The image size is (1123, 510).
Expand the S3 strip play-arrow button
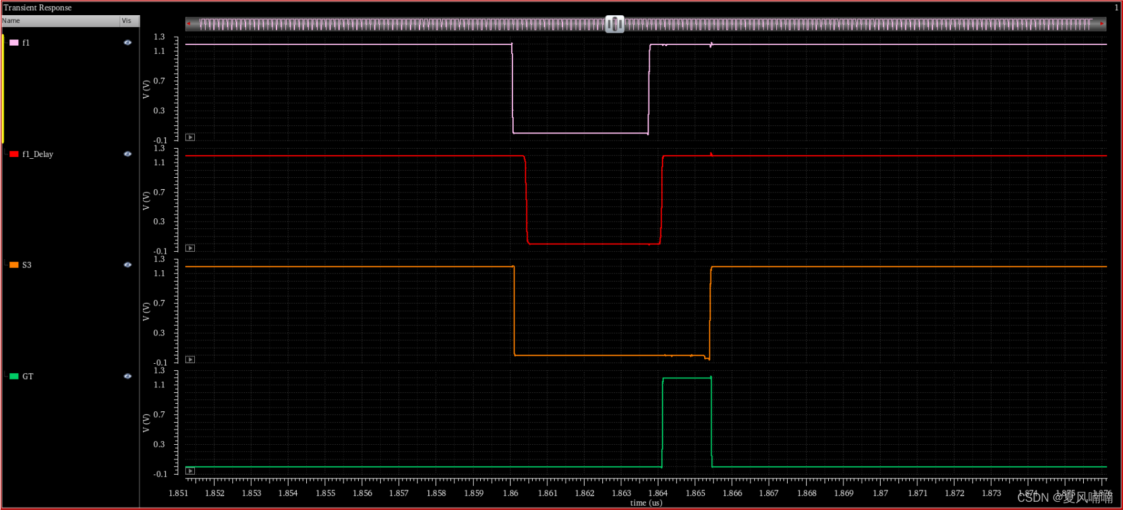190,359
